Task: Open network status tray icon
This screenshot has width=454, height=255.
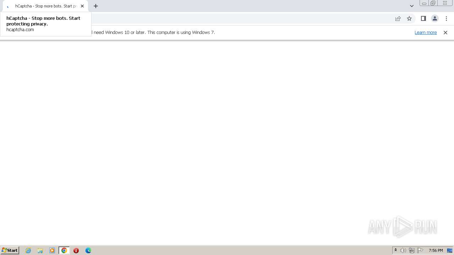Action: tap(412, 250)
